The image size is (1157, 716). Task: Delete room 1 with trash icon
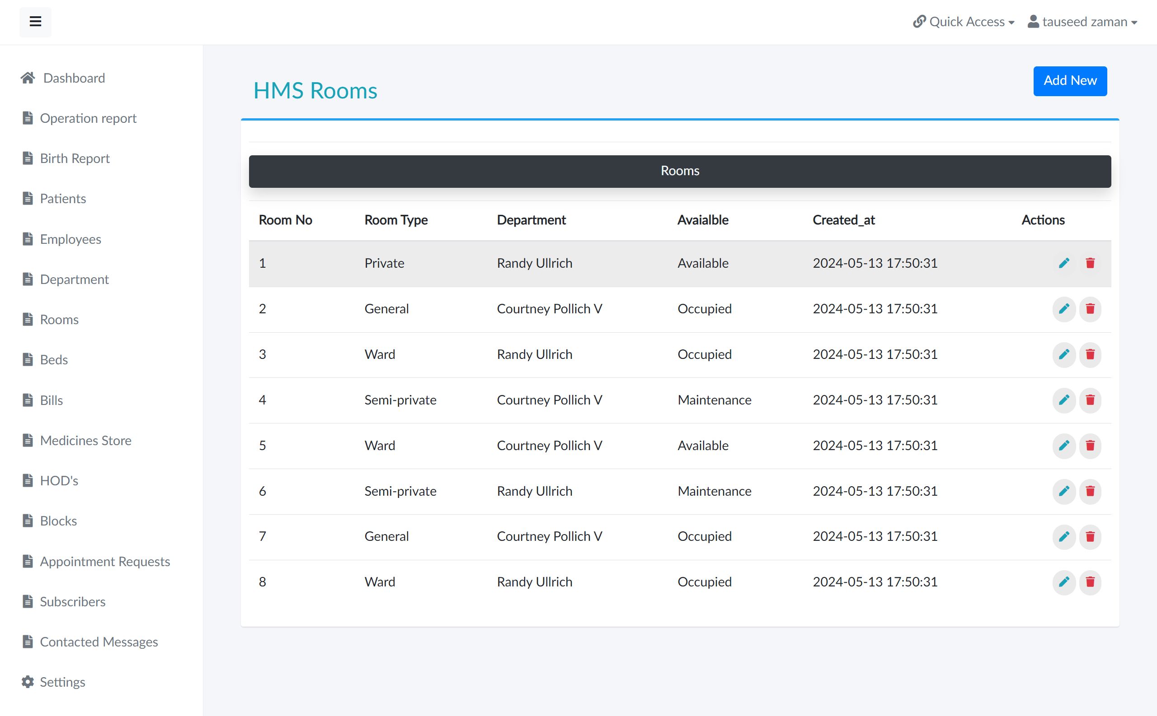(1090, 263)
